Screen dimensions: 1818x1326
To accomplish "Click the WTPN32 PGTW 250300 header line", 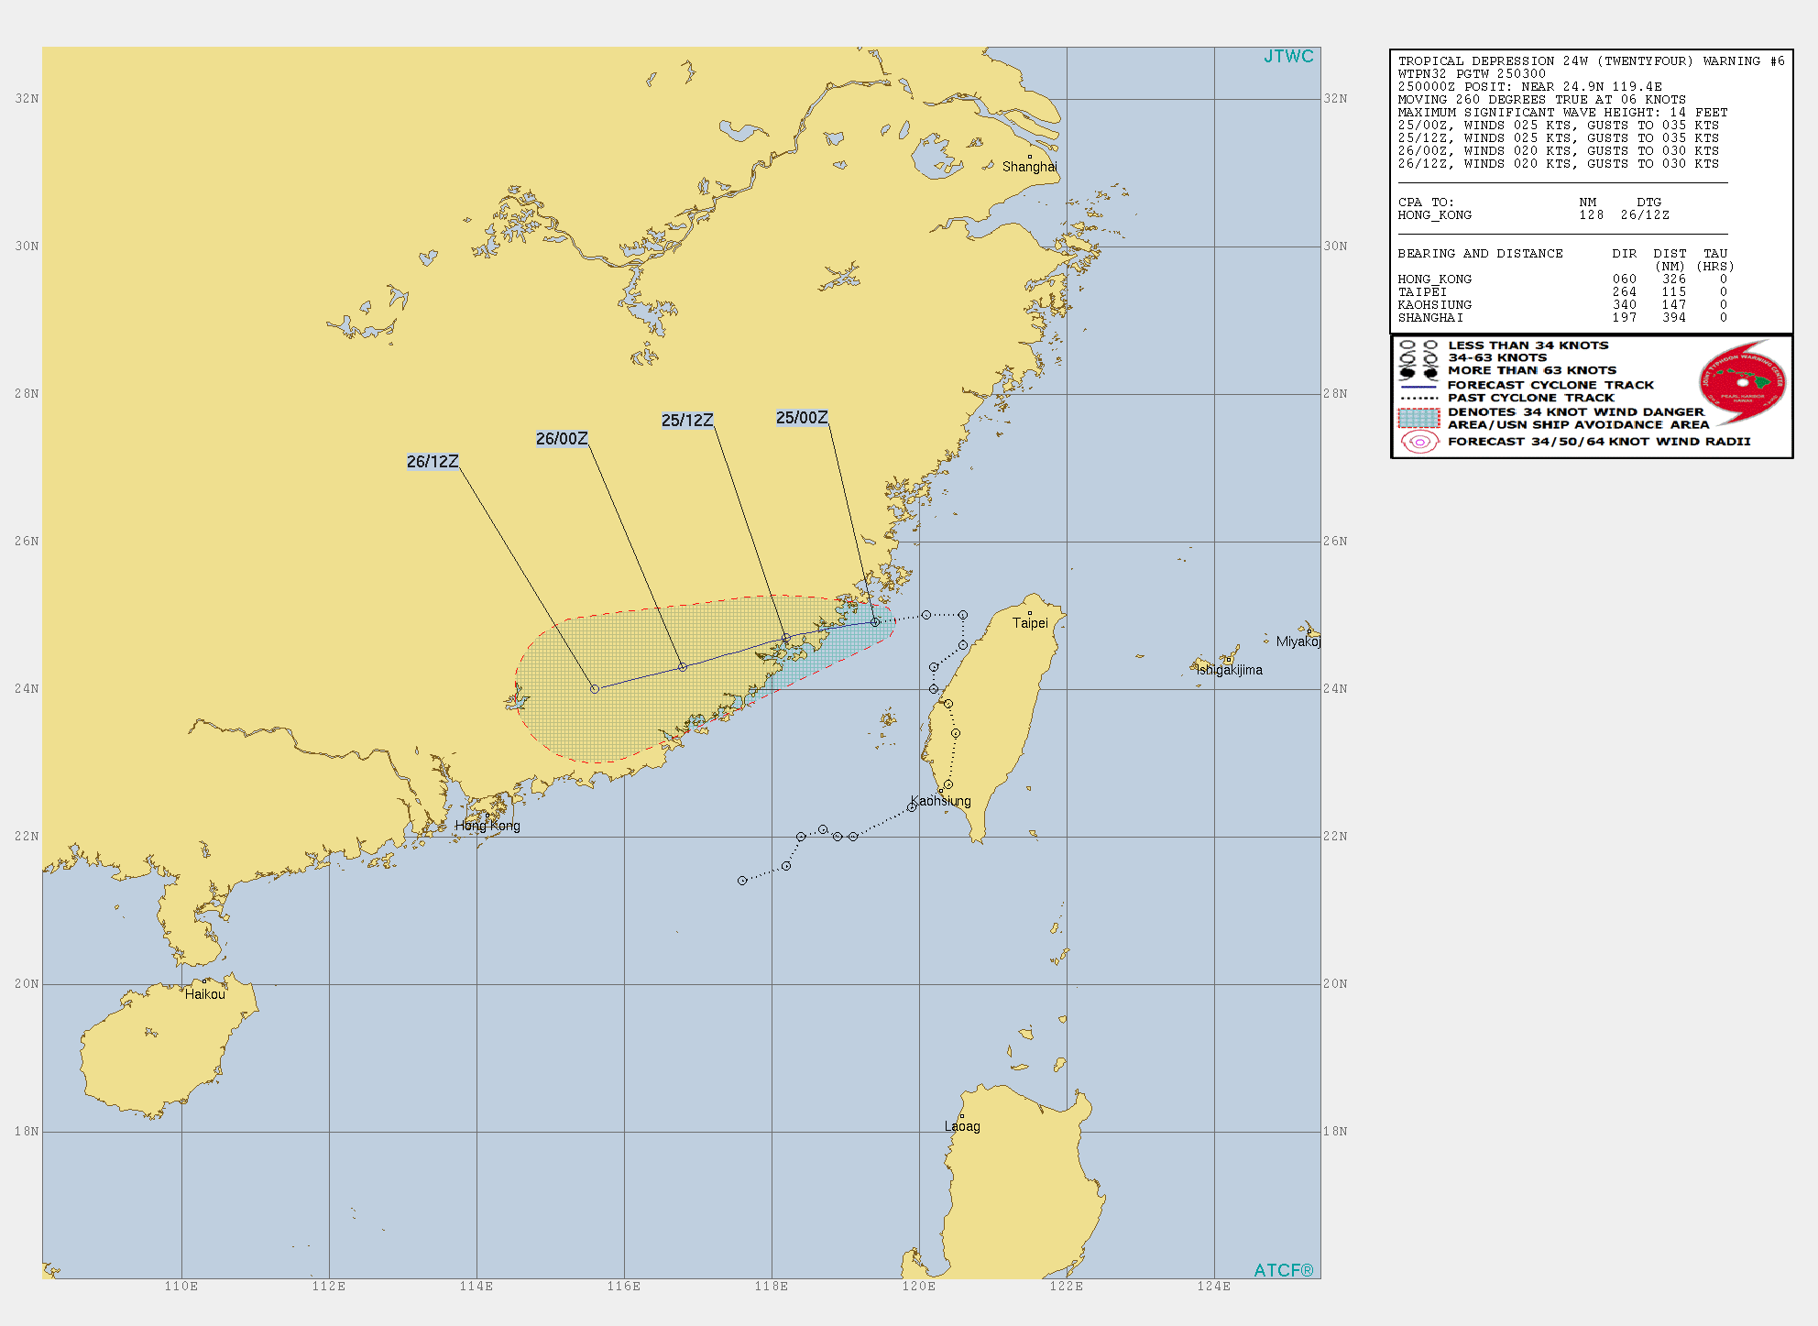I will coord(1472,74).
